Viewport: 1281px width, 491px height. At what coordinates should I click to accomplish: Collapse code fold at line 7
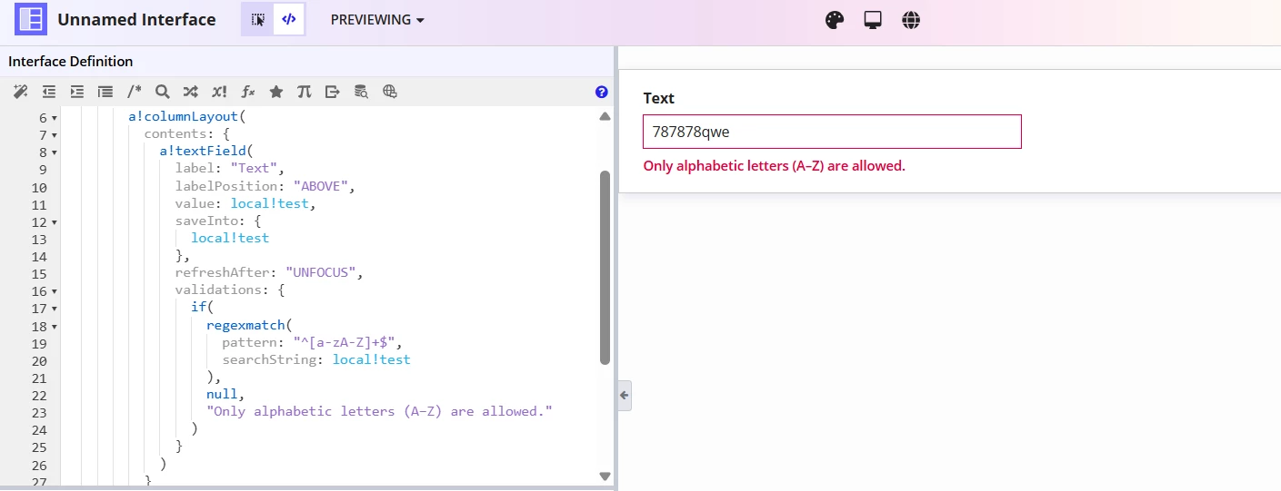(54, 136)
